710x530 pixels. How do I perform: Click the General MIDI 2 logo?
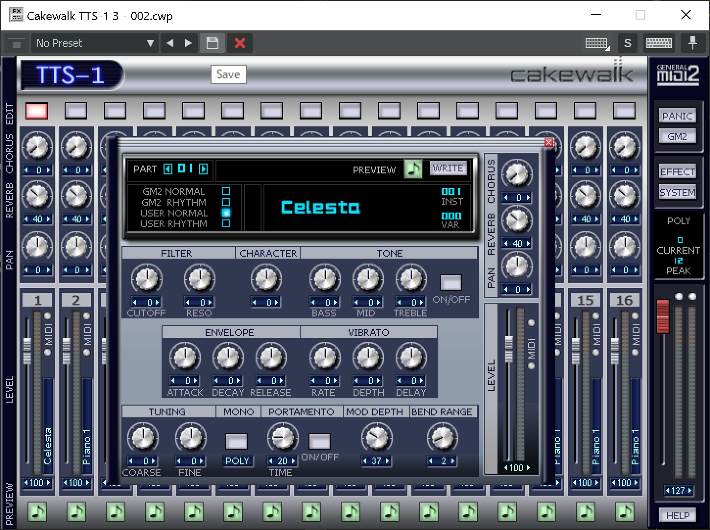pos(678,74)
